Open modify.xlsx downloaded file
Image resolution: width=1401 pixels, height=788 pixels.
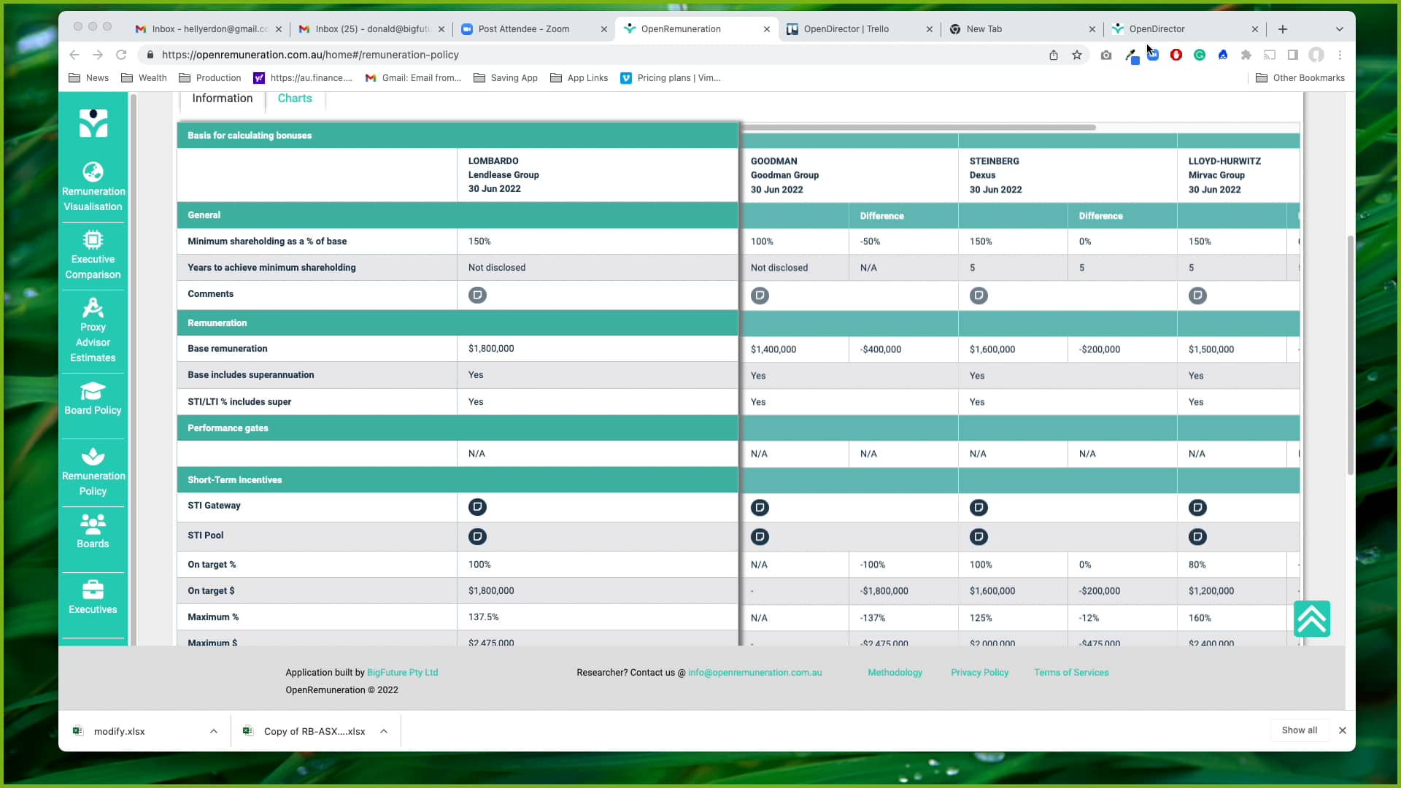coord(119,731)
